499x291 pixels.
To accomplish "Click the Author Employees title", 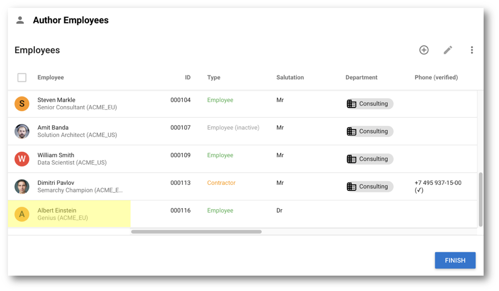I will pyautogui.click(x=71, y=20).
